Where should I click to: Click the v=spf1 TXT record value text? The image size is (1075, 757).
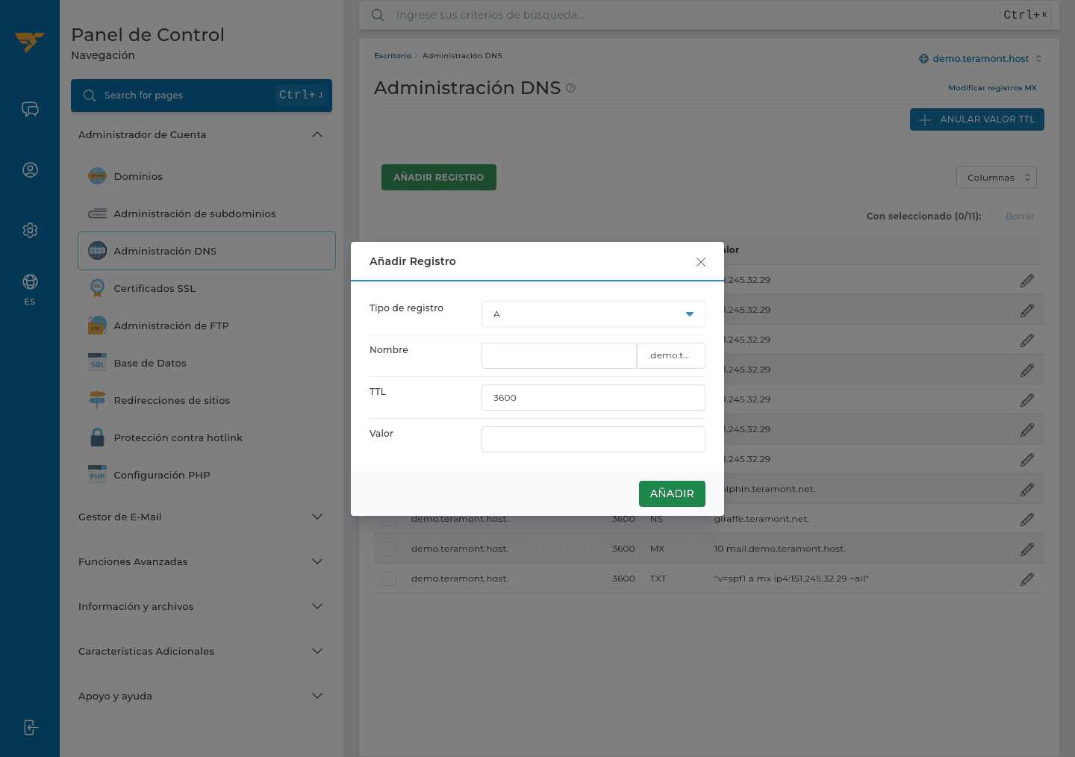tap(791, 579)
